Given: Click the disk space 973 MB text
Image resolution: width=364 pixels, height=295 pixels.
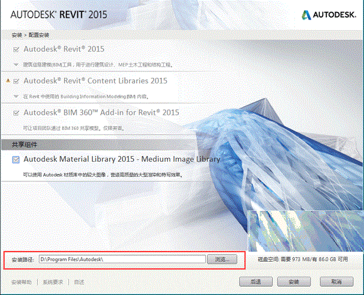Looking at the screenshot, I should (x=302, y=259).
